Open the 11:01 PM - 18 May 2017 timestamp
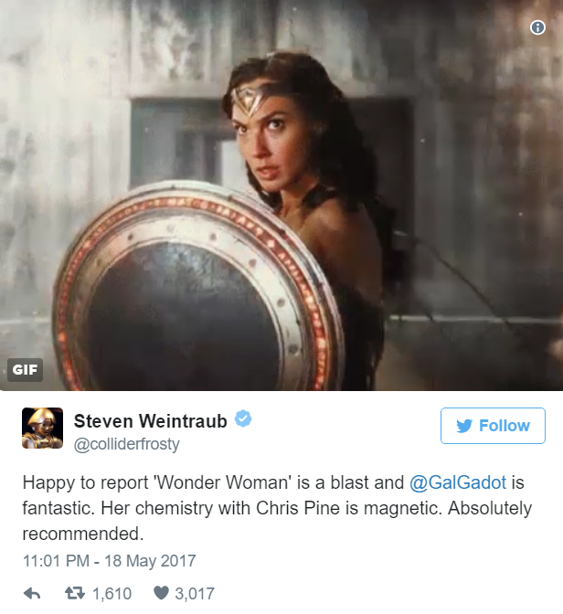Viewport: 563px width, 614px height. pyautogui.click(x=110, y=561)
